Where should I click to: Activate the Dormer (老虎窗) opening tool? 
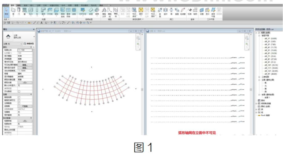coord(183,11)
